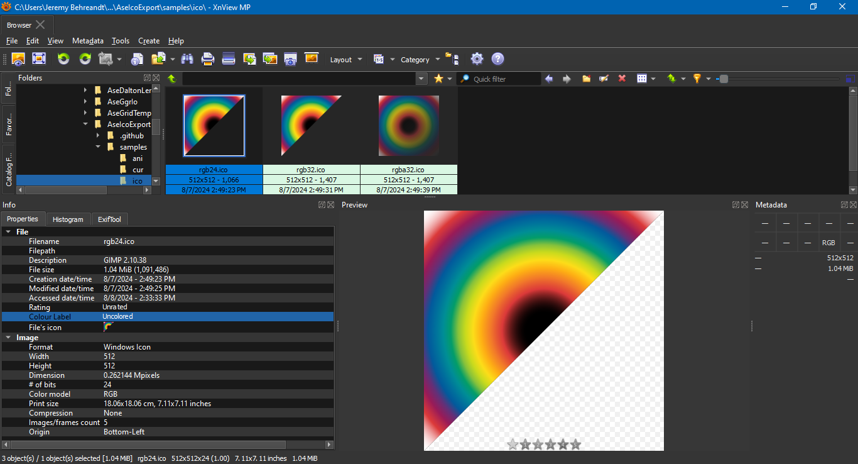Screen dimensions: 858x464
Task: Click the screen capture camera icon
Action: (290, 59)
